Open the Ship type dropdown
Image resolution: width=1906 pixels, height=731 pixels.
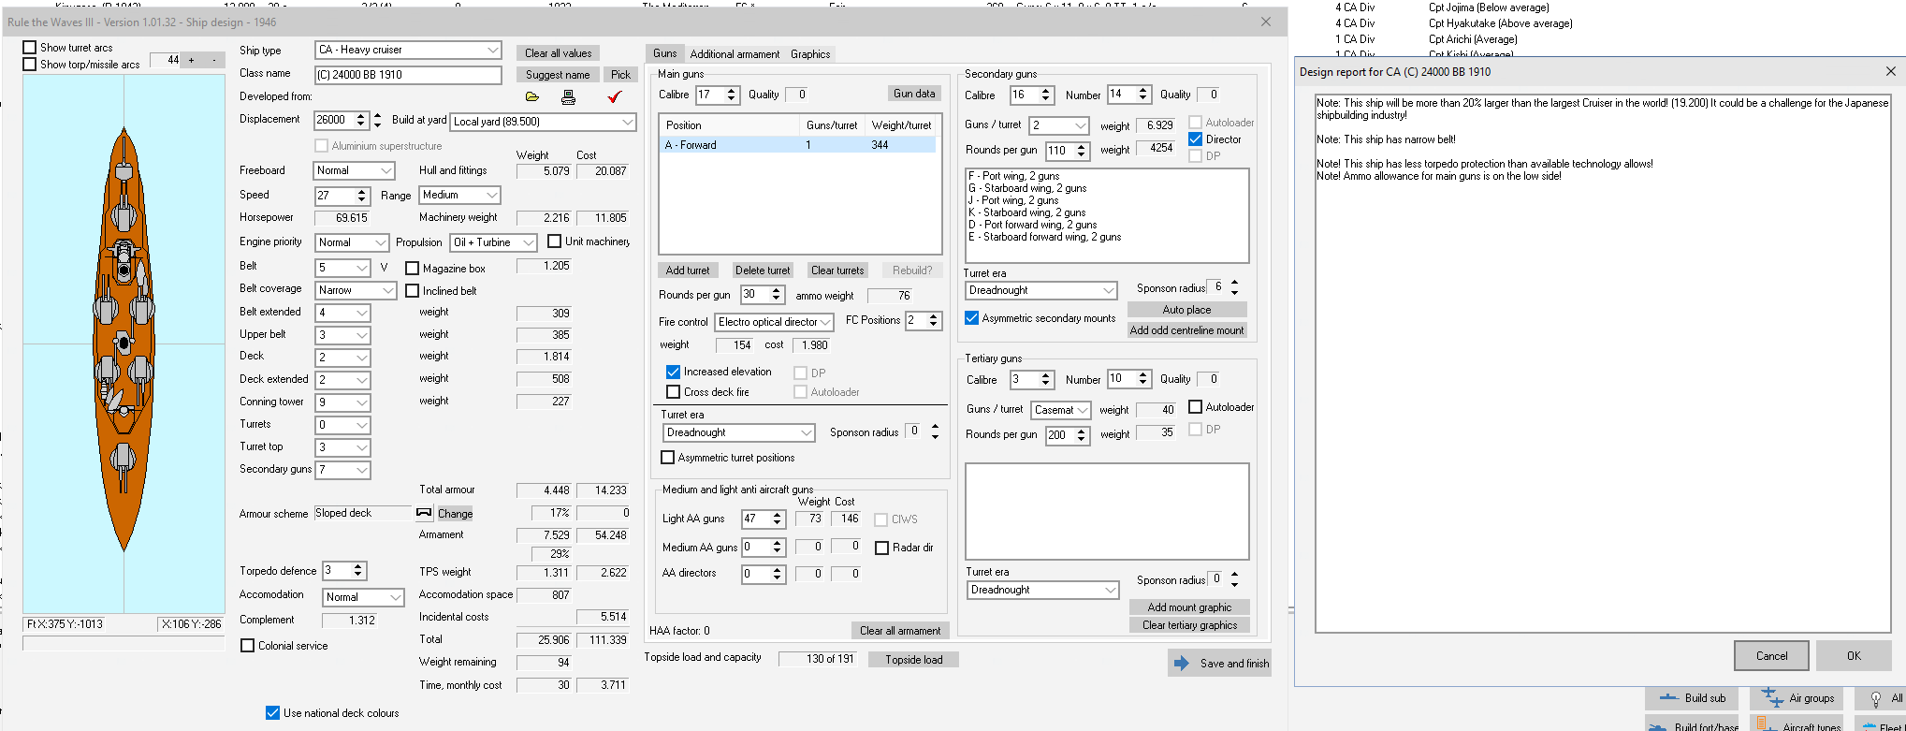(409, 50)
